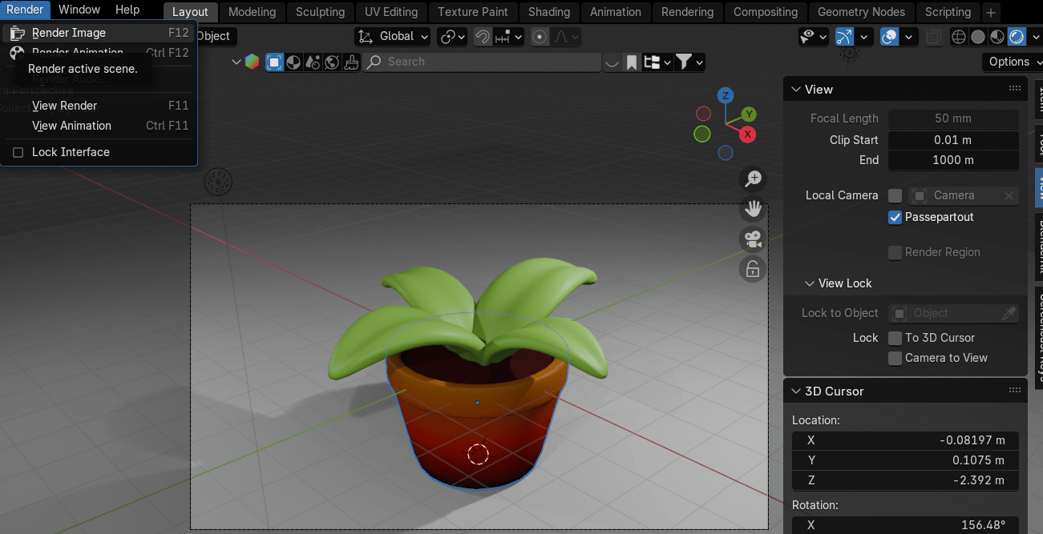Viewport: 1043px width, 534px height.
Task: Click the red X axis gizmo
Action: coord(748,134)
